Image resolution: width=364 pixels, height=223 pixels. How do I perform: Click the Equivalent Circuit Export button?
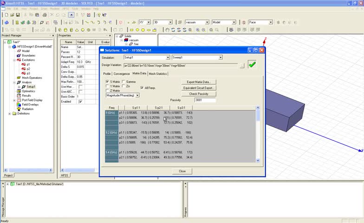point(199,88)
